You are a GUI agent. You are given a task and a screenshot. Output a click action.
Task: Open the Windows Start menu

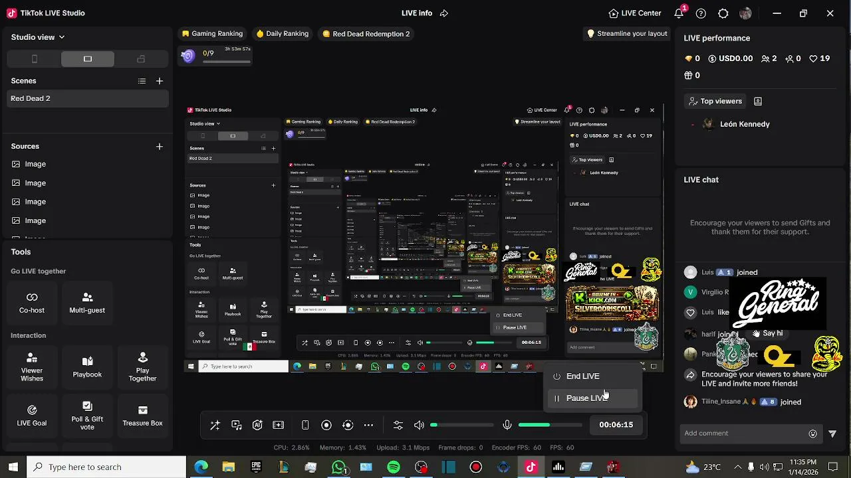point(13,467)
